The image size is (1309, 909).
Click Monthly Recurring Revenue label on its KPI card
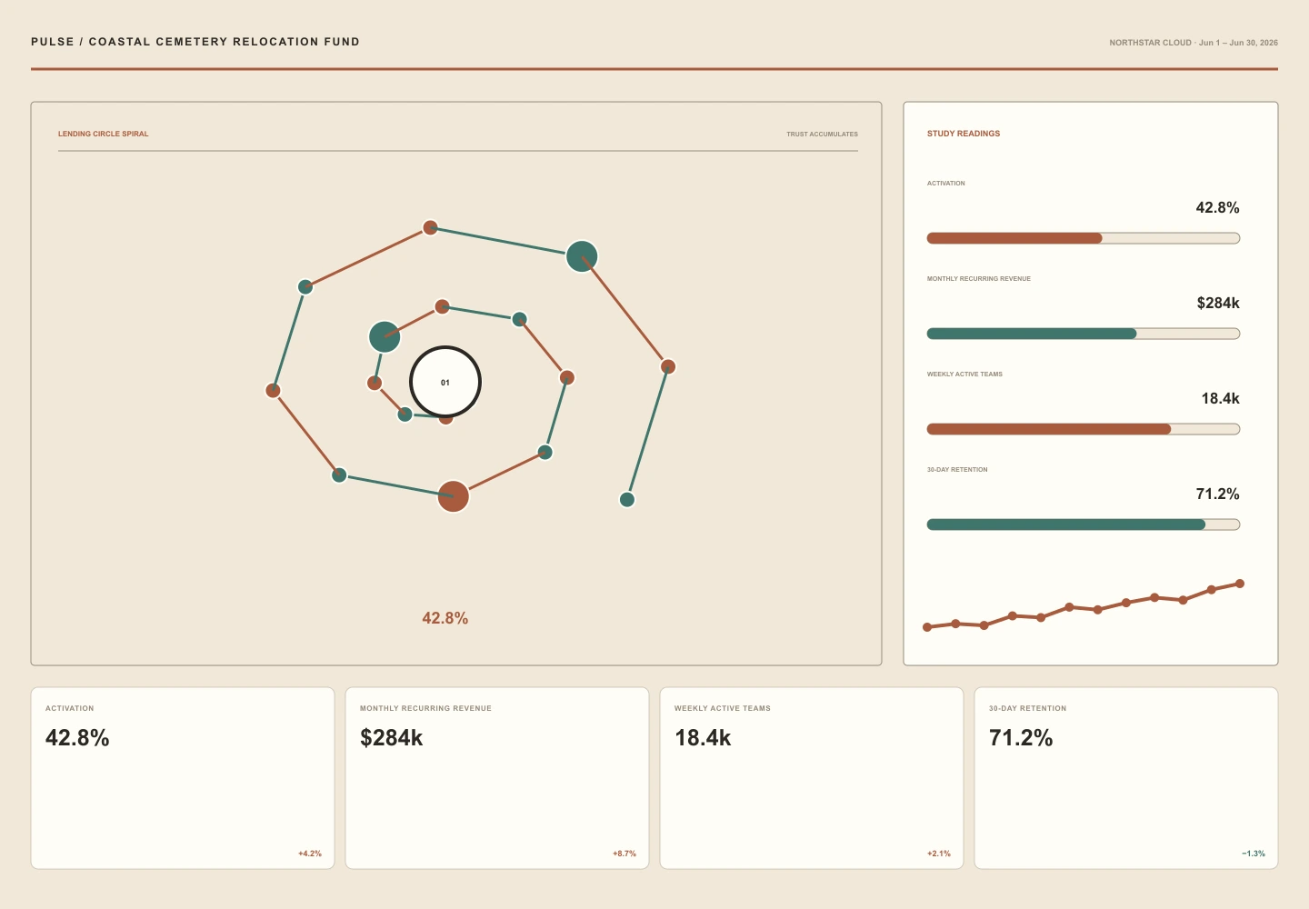(x=425, y=708)
